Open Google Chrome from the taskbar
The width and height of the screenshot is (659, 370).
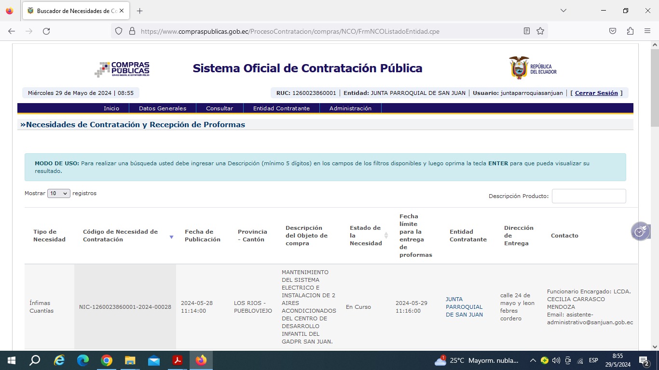(107, 360)
